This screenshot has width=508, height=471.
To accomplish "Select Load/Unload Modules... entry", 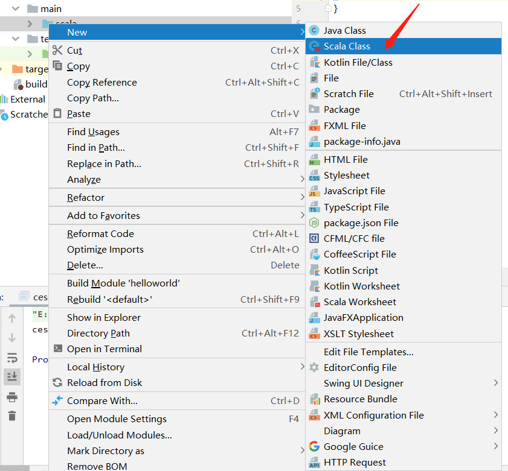I will click(177, 435).
